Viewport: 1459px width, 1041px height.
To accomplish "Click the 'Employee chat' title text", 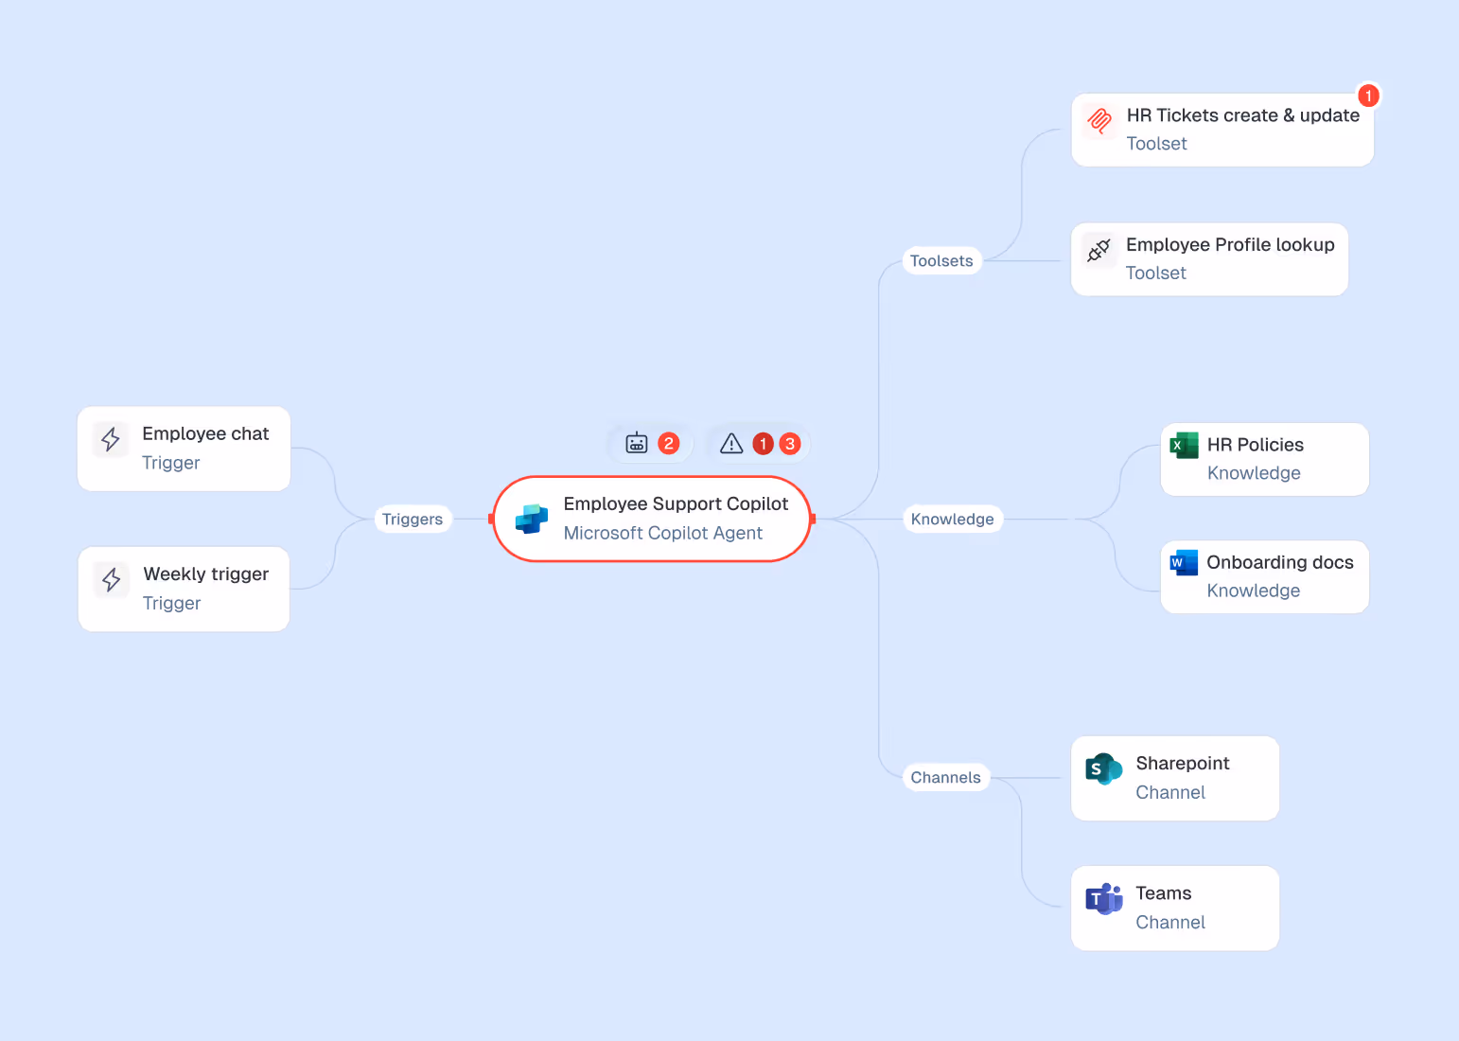I will click(x=205, y=433).
